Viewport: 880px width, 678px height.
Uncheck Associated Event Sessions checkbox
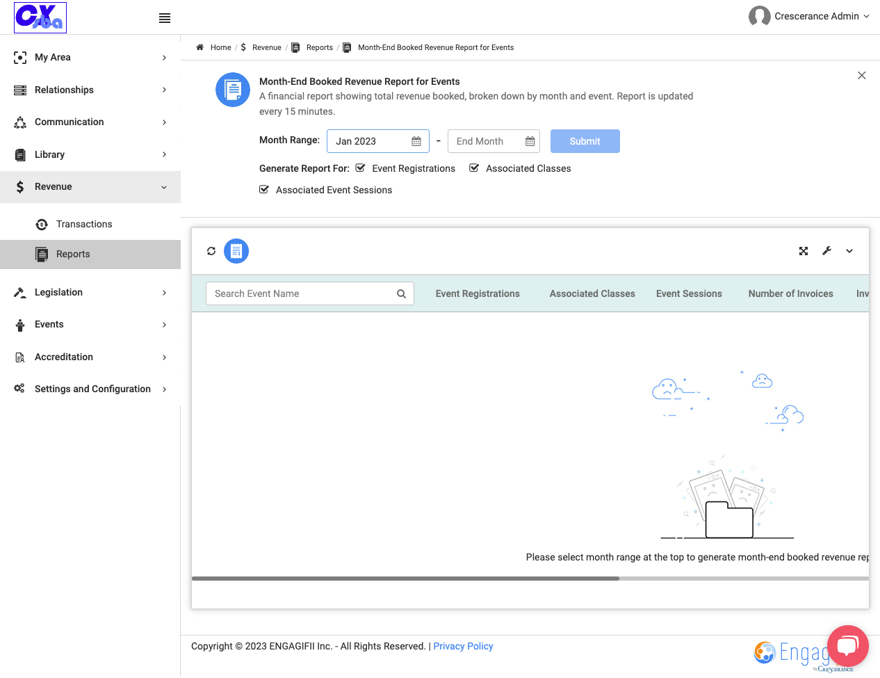tap(264, 189)
